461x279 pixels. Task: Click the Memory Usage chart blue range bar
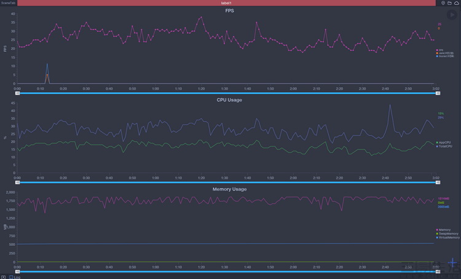click(x=227, y=272)
